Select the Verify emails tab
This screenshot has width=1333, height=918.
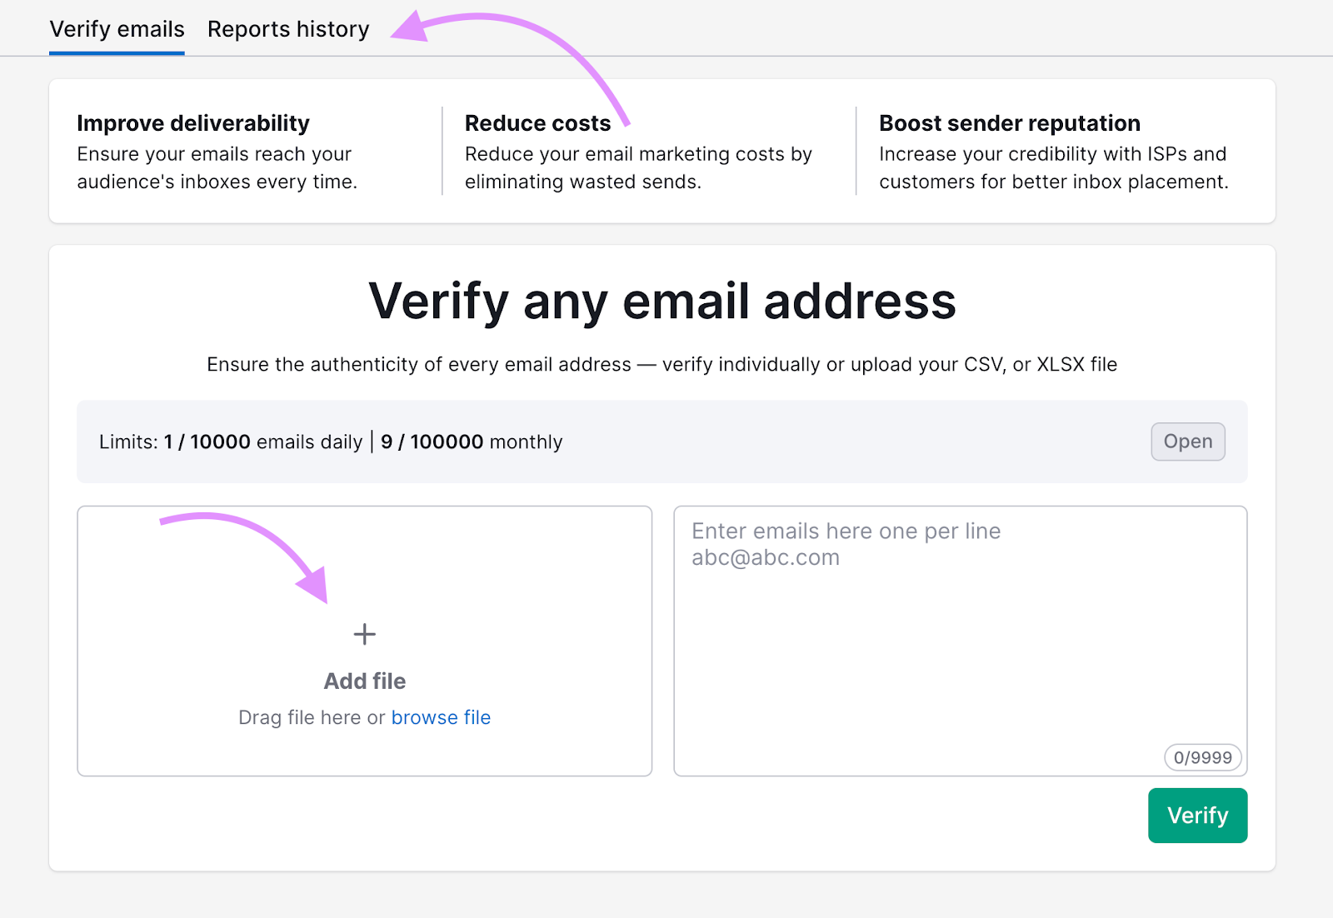click(117, 29)
